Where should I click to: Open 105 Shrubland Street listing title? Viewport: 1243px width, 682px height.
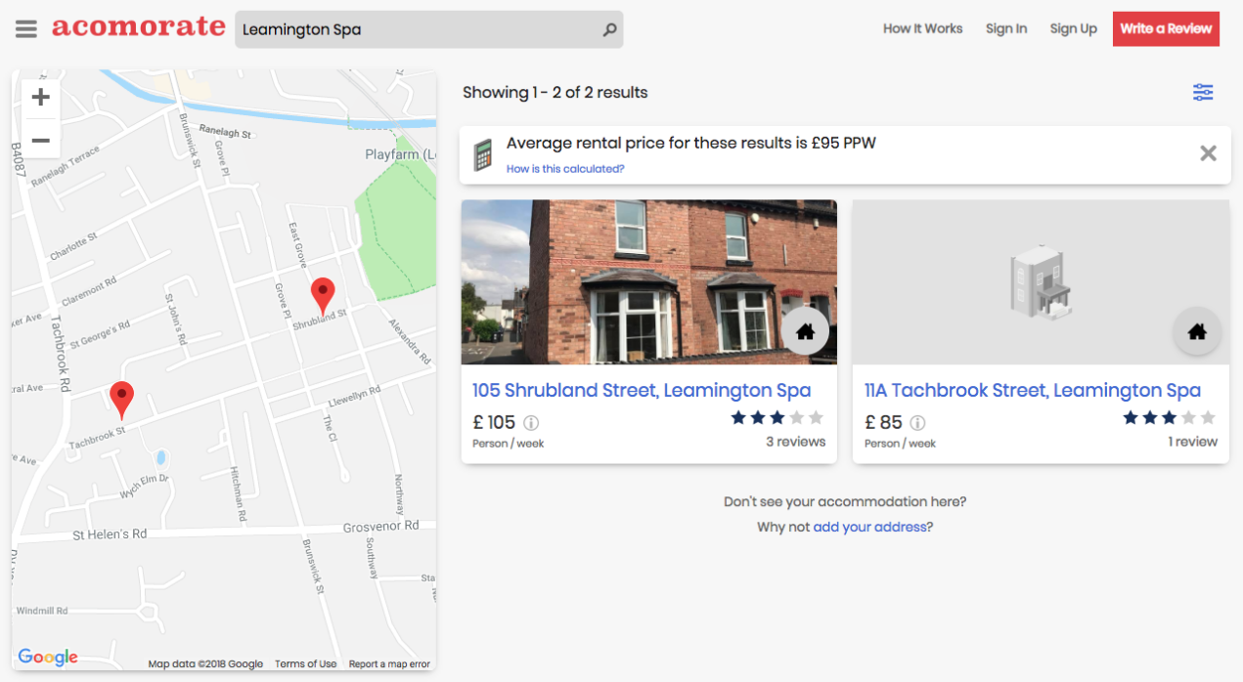642,390
